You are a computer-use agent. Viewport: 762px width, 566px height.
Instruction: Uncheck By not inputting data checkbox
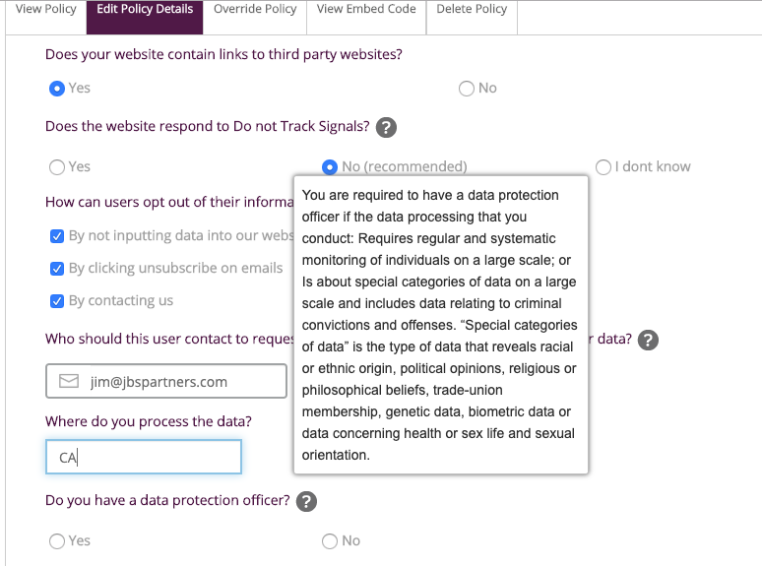tap(57, 236)
